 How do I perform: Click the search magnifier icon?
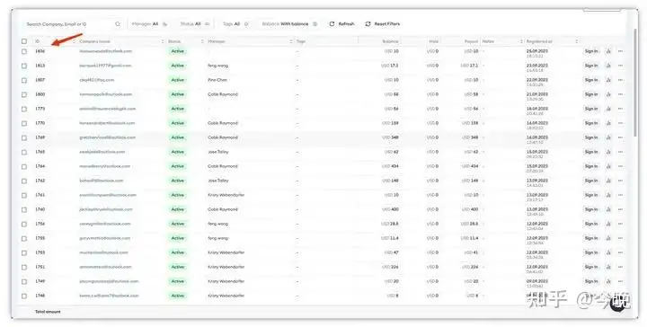[x=118, y=24]
